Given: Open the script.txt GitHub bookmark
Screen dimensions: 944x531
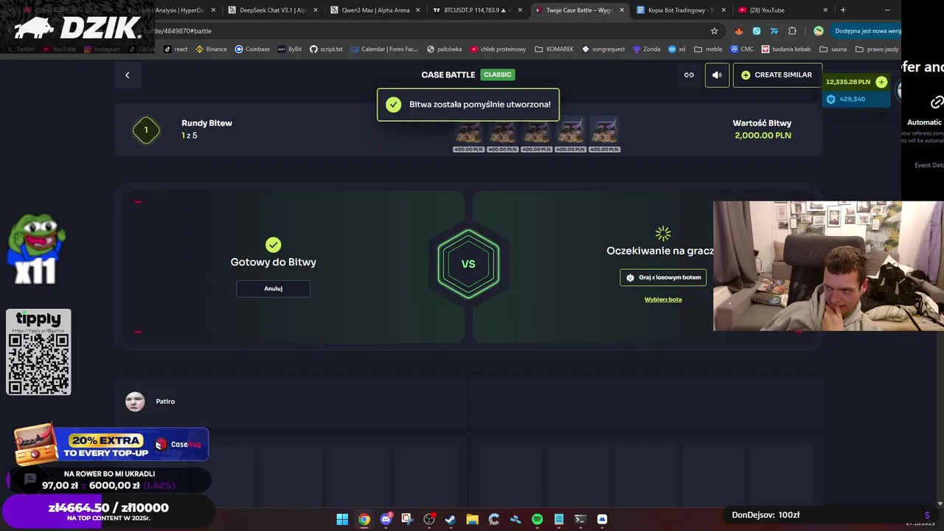Looking at the screenshot, I should point(326,49).
